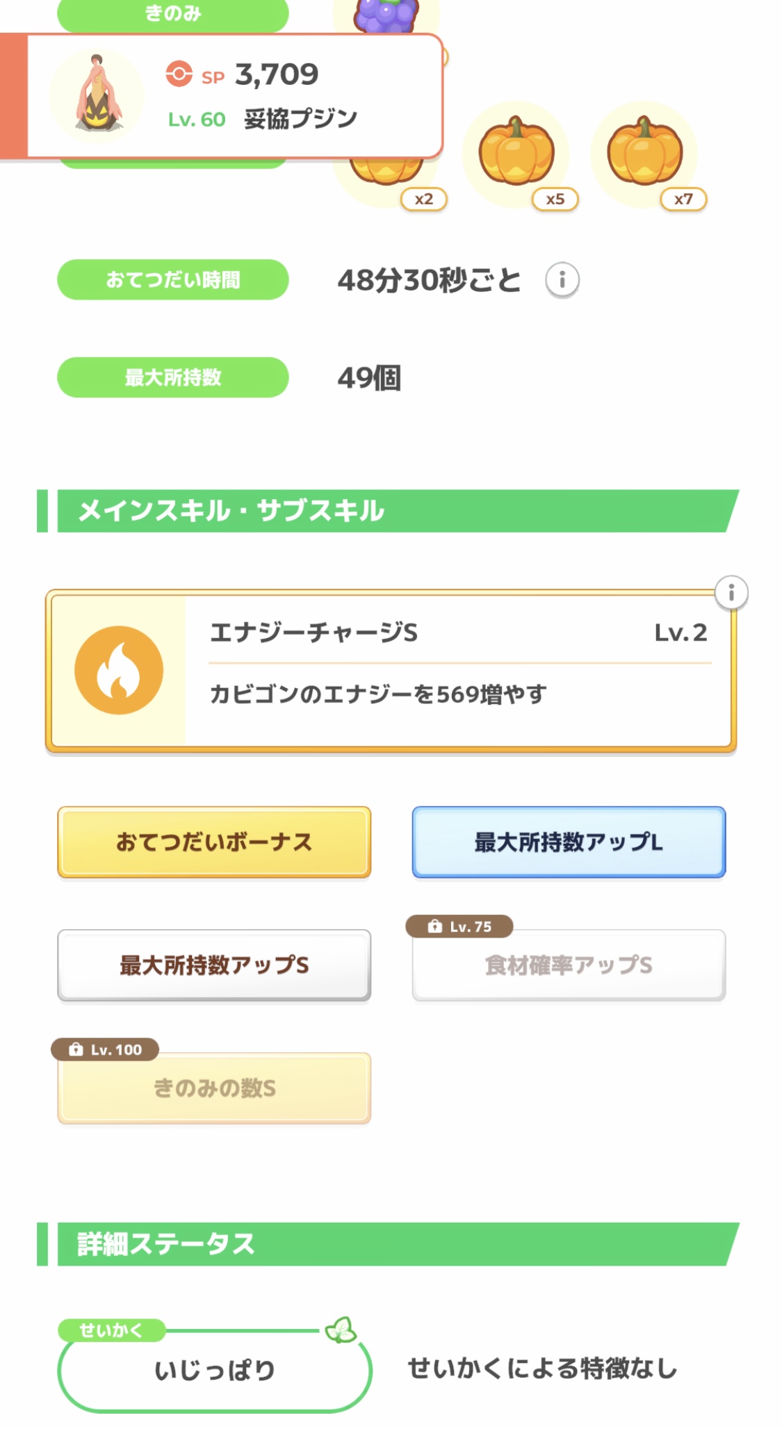Image resolution: width=782 pixels, height=1429 pixels.
Task: Open the main skill info icon
Action: coord(731,593)
